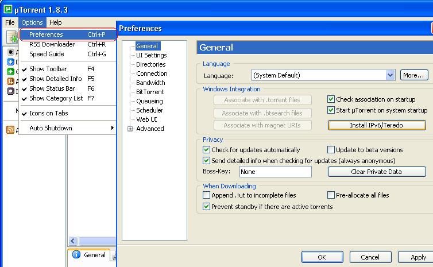Click the blue info icon on General tab
Image resolution: width=433 pixels, height=267 pixels.
pos(76,254)
